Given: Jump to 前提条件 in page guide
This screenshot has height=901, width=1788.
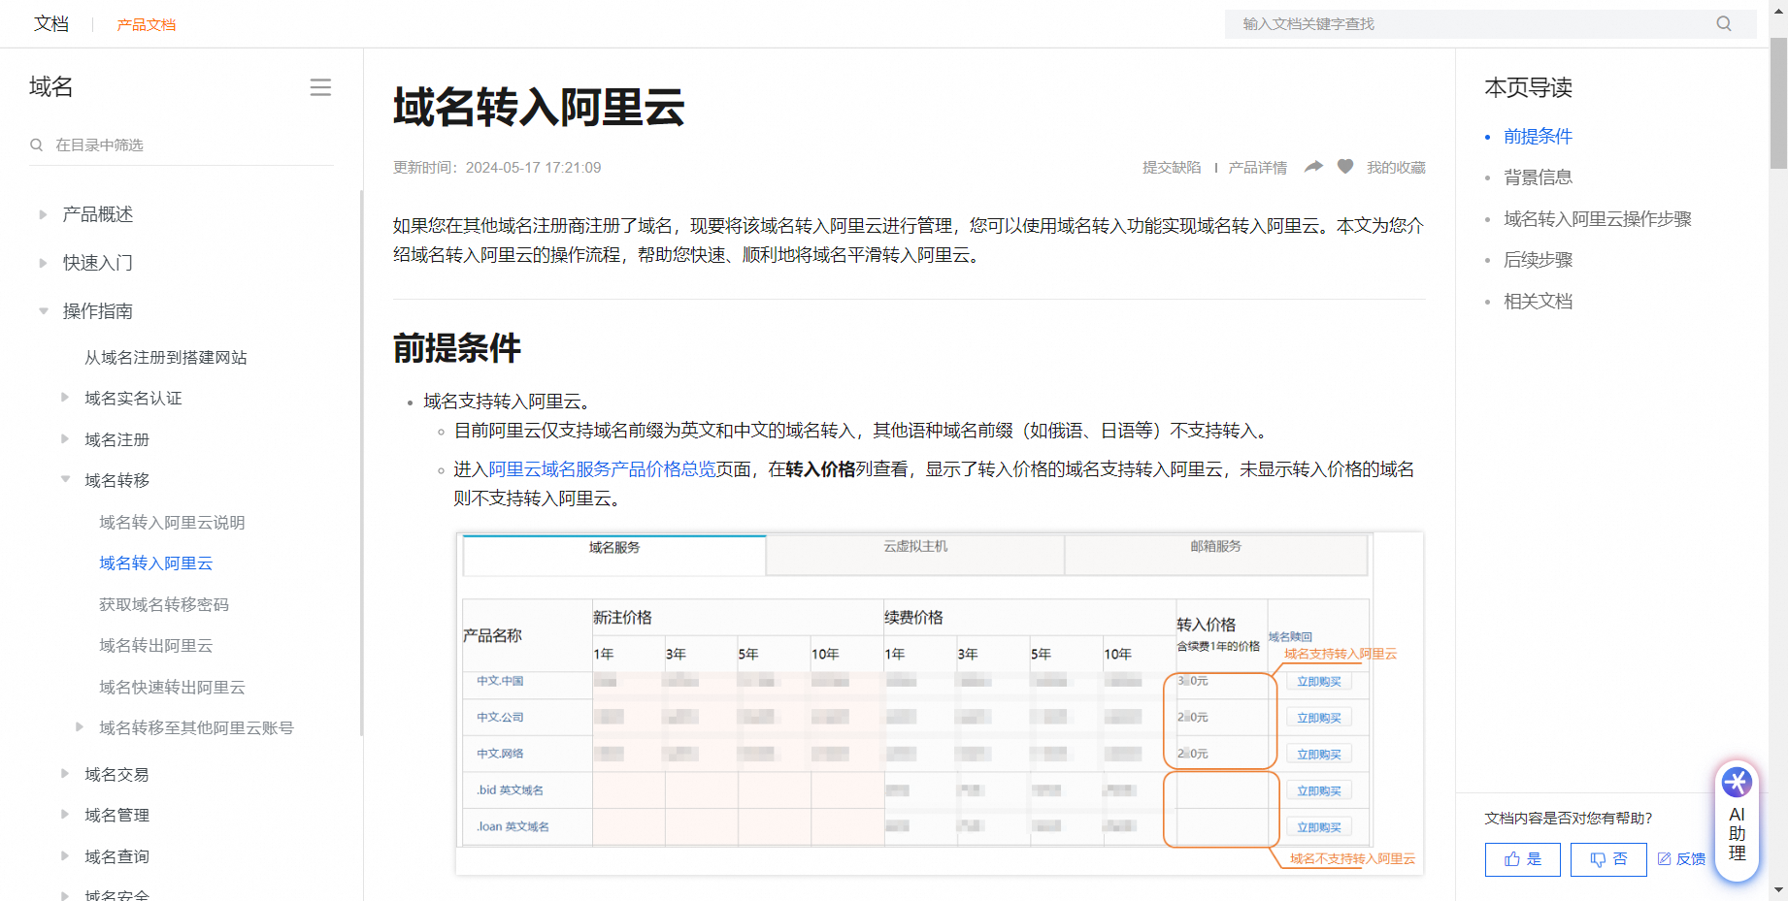Looking at the screenshot, I should pyautogui.click(x=1538, y=137).
